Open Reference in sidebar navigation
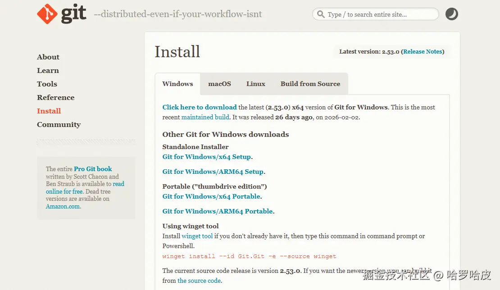This screenshot has height=290, width=500. coord(56,98)
